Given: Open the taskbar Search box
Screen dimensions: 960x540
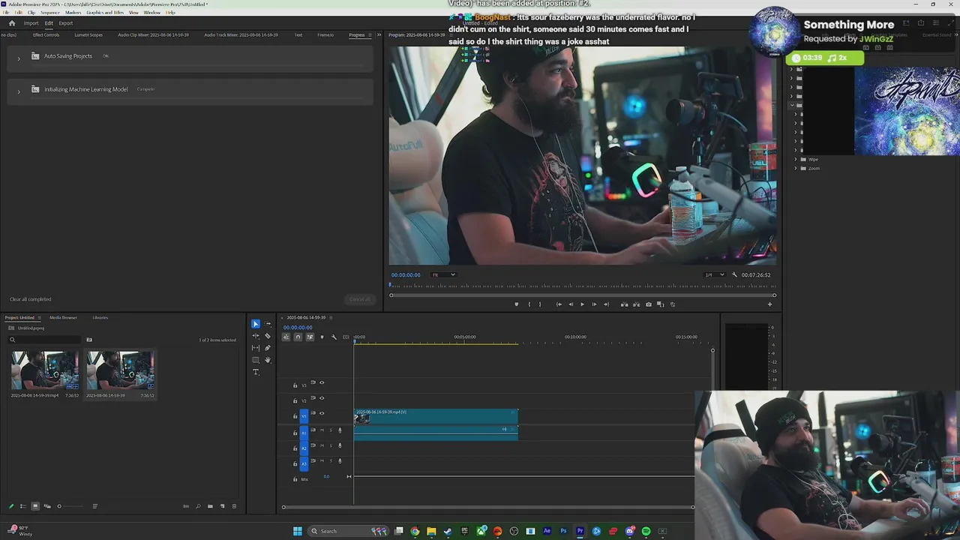Looking at the screenshot, I should (x=348, y=531).
